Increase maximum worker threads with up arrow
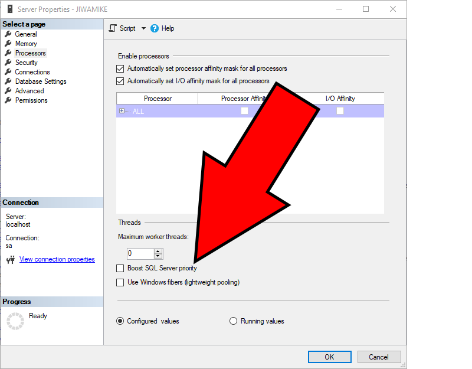The image size is (472, 369). pos(158,251)
